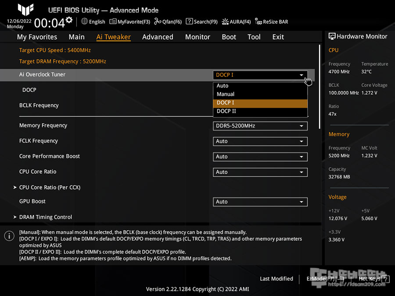Viewport: 395px width, 296px height.
Task: Click the globe language icon
Action: [84, 21]
